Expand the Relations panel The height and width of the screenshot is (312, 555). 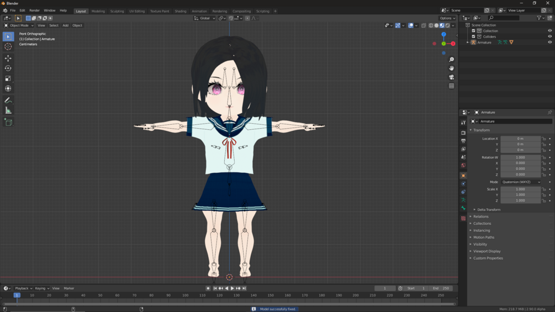(480, 216)
